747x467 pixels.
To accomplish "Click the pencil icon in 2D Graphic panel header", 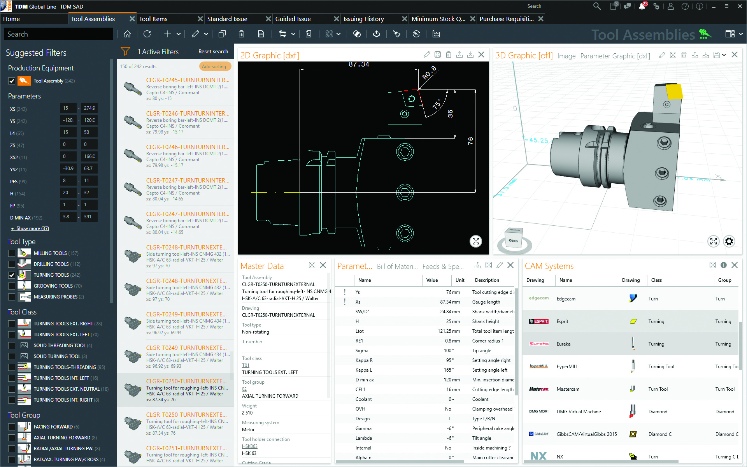I will [x=427, y=55].
